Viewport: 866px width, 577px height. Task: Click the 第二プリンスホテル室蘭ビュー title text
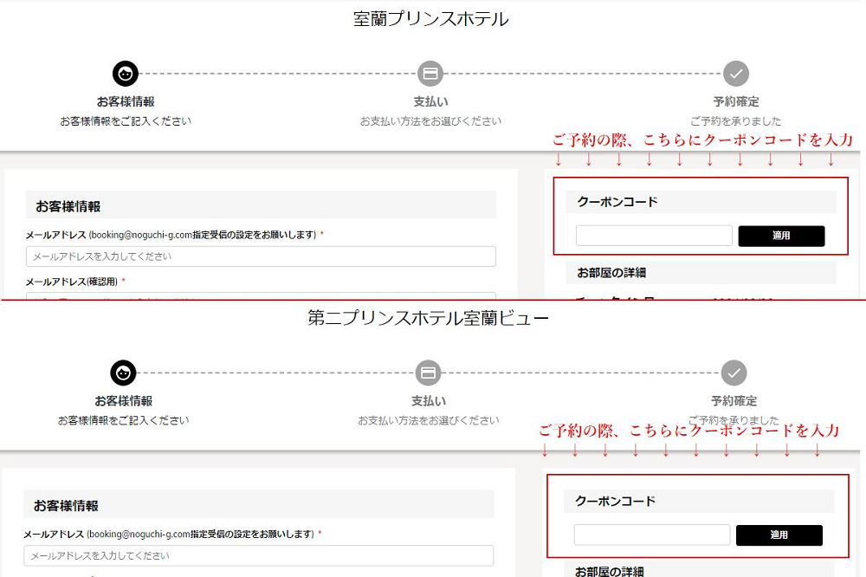[x=428, y=318]
